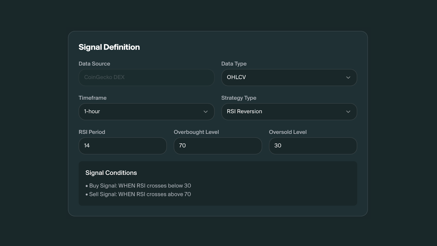Image resolution: width=437 pixels, height=246 pixels.
Task: Click the Signal Definition heading
Action: click(x=109, y=47)
